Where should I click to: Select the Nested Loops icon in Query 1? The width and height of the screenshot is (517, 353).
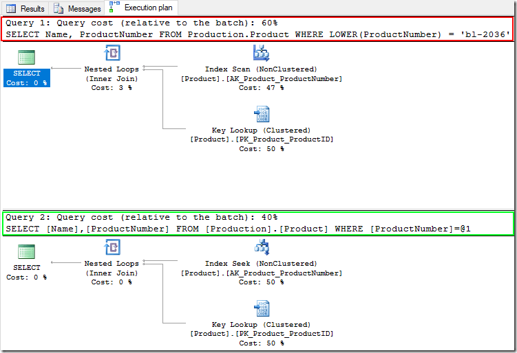(x=112, y=54)
